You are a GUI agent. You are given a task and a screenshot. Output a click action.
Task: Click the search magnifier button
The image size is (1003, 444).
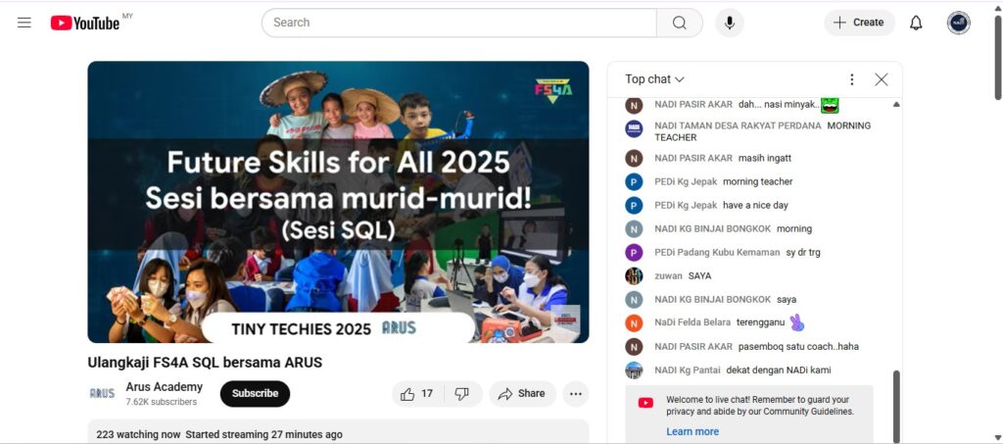coord(680,23)
